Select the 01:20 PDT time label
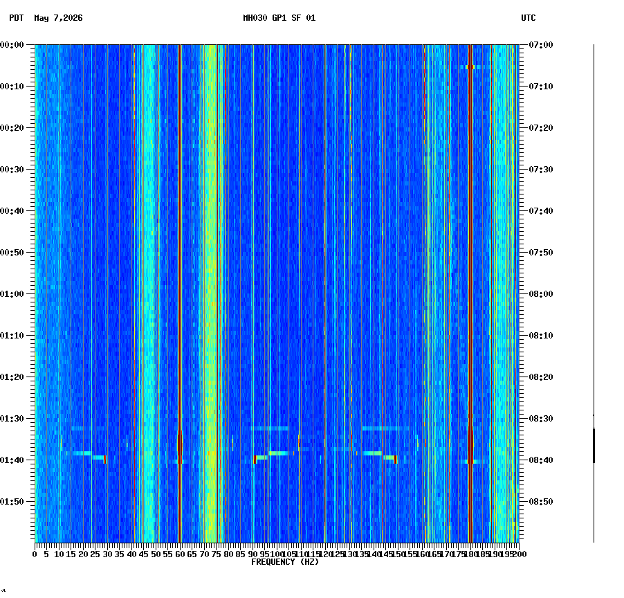This screenshot has height=598, width=624. pos(12,377)
